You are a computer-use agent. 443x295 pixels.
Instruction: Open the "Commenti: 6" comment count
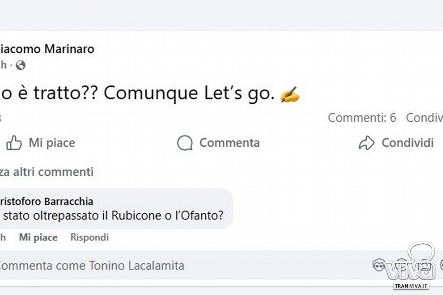362,118
